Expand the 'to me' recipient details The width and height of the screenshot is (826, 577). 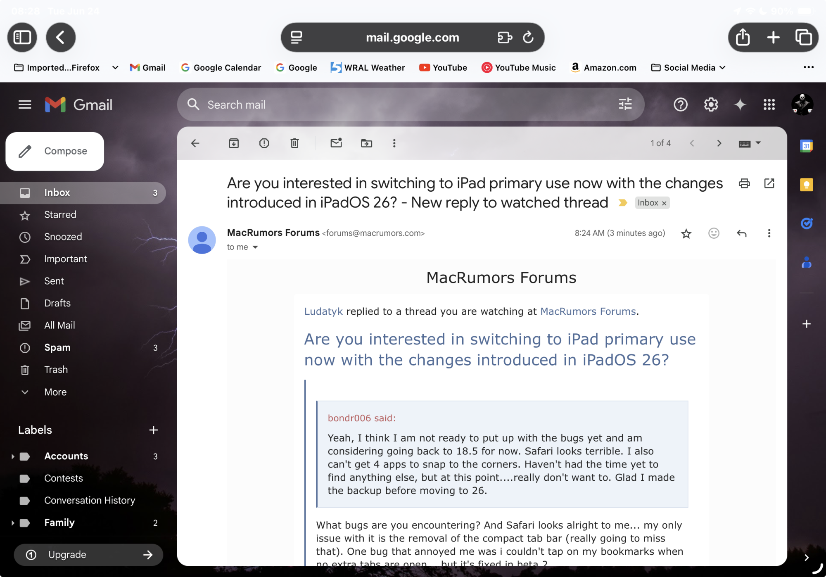pos(255,247)
